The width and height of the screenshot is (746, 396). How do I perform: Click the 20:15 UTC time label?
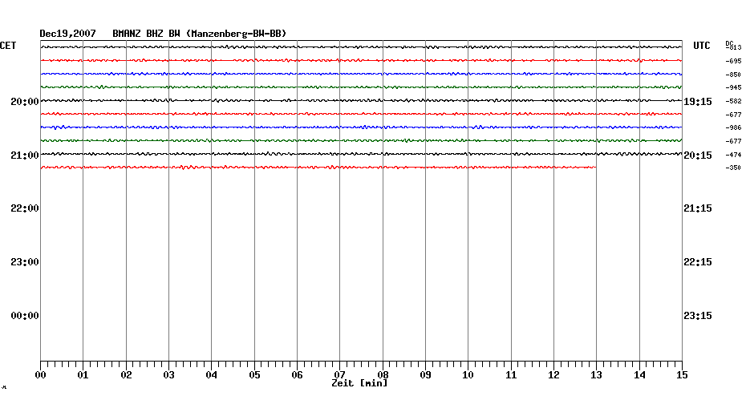[x=698, y=156]
